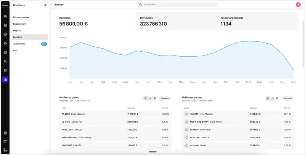This screenshot has width=305, height=155.
Task: Select the Diffusions metric card
Action: (177, 21)
